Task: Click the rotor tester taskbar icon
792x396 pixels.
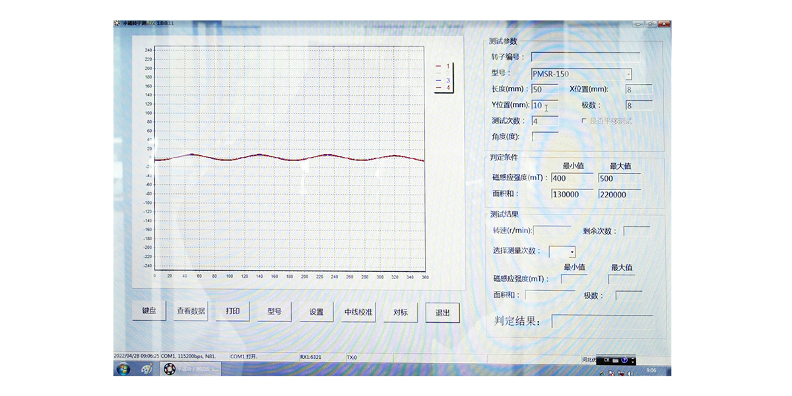Action: pyautogui.click(x=170, y=369)
